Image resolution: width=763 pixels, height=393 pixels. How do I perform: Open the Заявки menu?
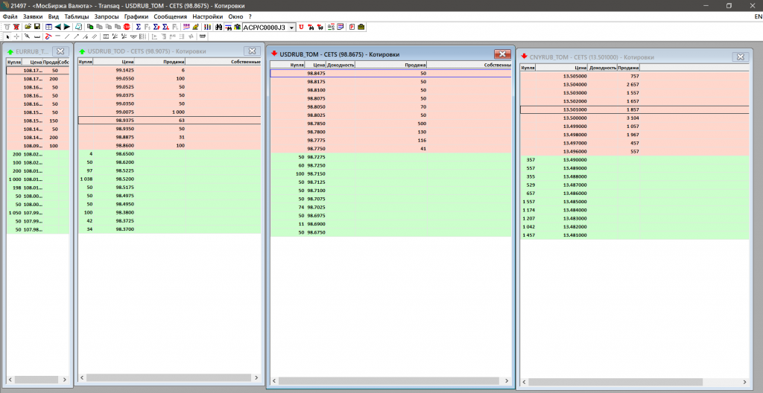[33, 16]
